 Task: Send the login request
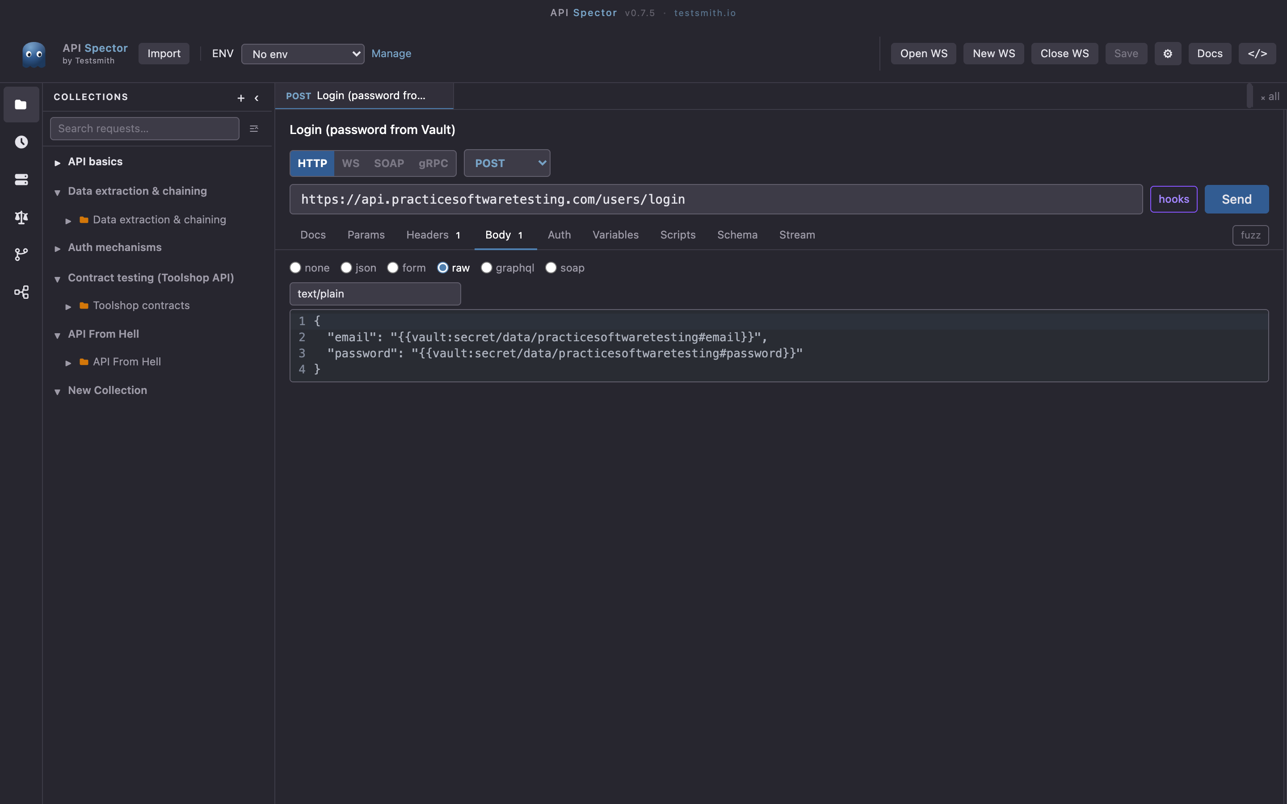(x=1237, y=199)
